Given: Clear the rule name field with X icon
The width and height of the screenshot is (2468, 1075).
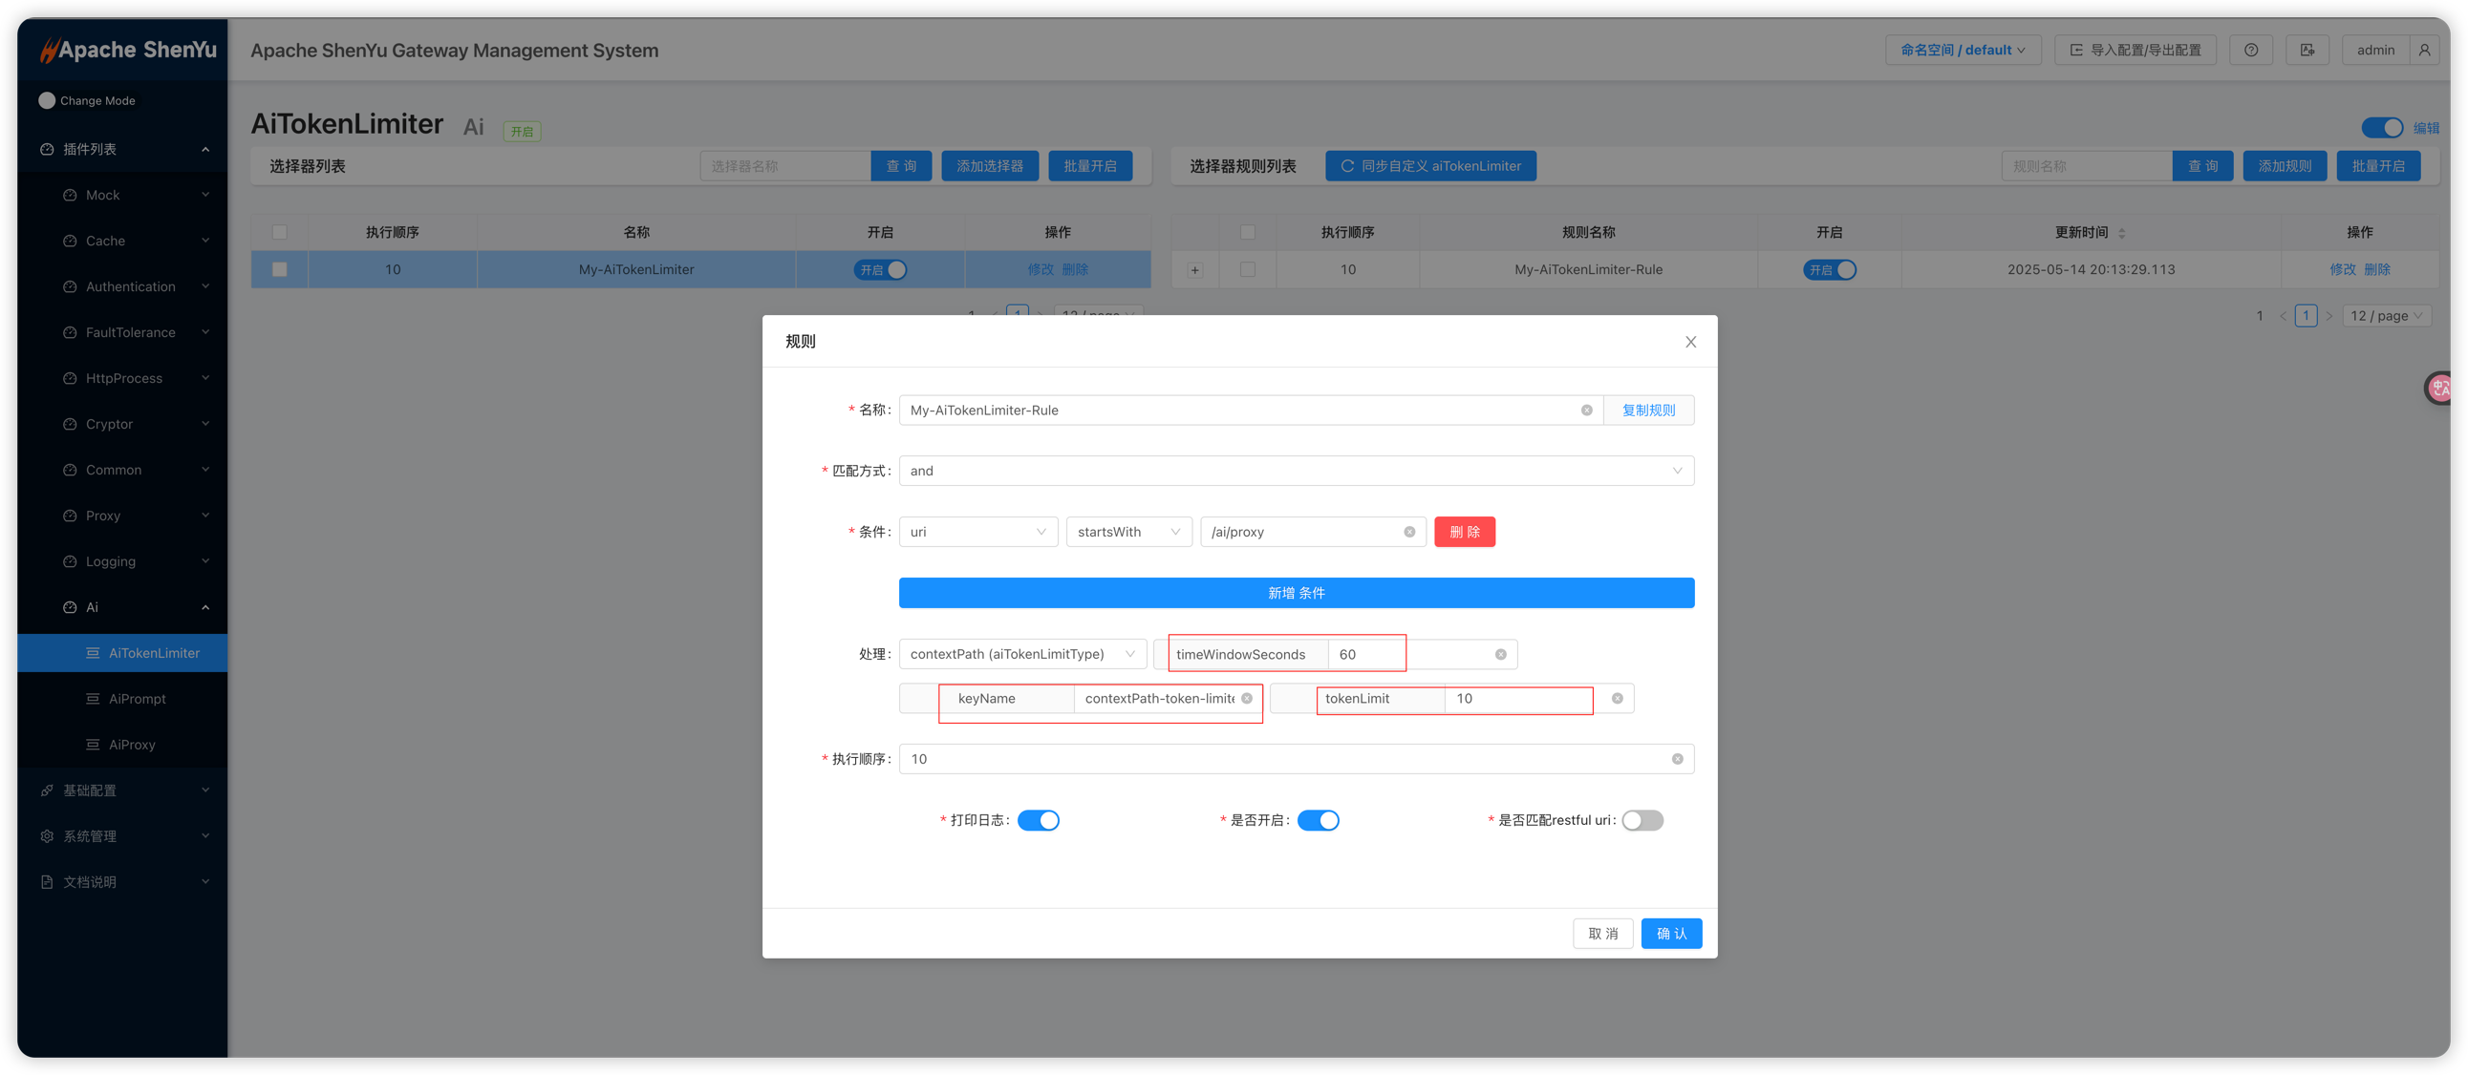Looking at the screenshot, I should point(1586,410).
